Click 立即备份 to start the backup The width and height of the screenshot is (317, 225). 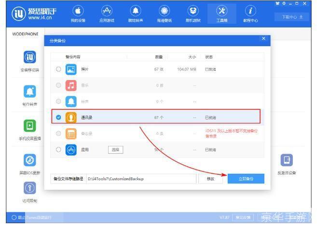pyautogui.click(x=246, y=179)
